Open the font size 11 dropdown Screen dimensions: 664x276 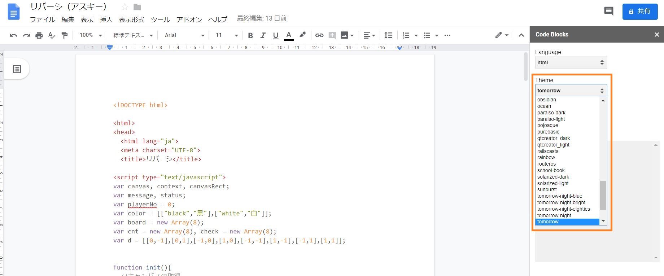tap(227, 35)
